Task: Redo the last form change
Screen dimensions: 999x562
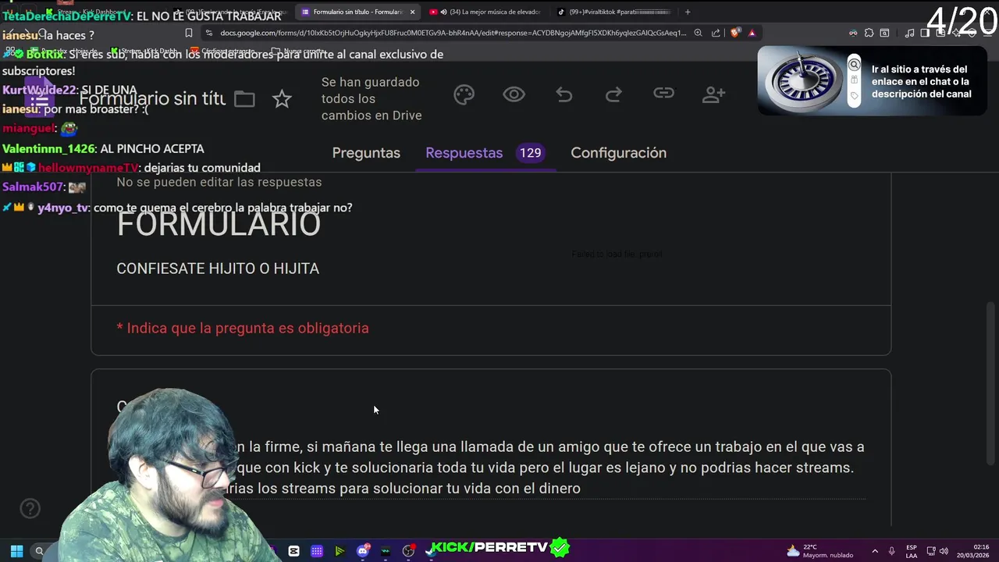Action: point(613,94)
